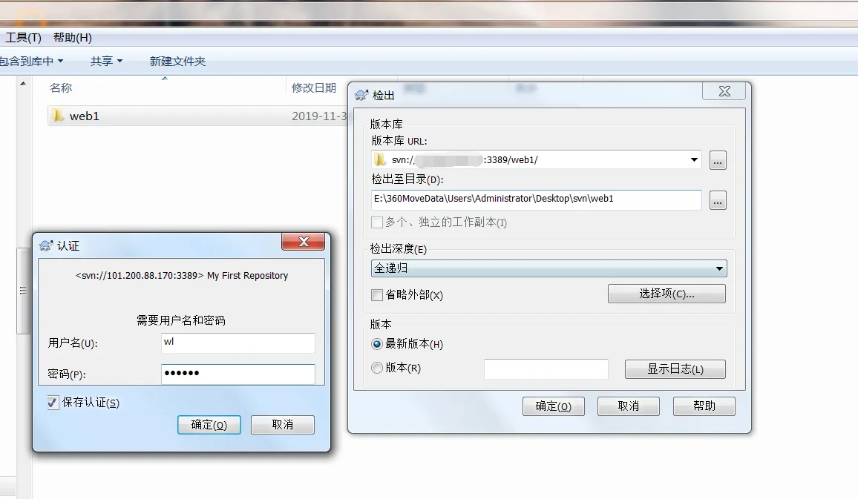Open the 工具(T) menu

(x=24, y=38)
